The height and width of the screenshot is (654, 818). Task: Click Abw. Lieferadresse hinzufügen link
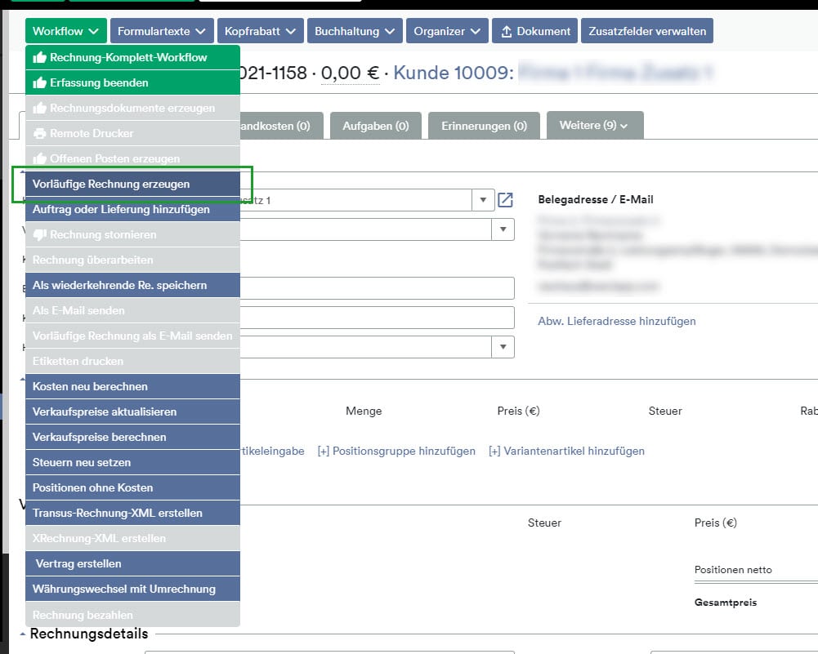616,321
